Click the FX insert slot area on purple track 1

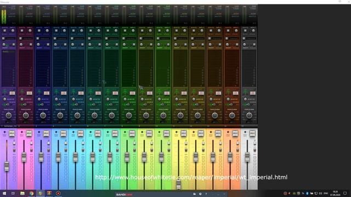click(9, 68)
